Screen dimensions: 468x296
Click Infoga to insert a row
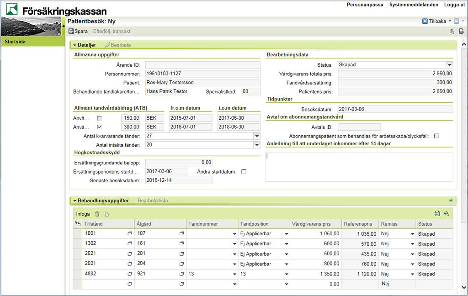[x=83, y=214]
